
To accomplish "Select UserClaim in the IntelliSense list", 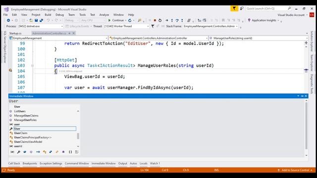I will click(x=21, y=133).
